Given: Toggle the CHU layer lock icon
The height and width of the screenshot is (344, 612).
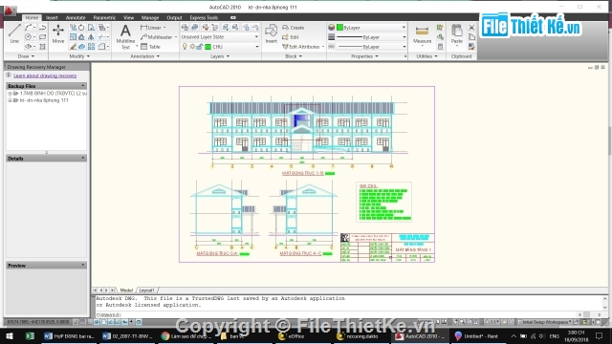Looking at the screenshot, I should pos(200,47).
